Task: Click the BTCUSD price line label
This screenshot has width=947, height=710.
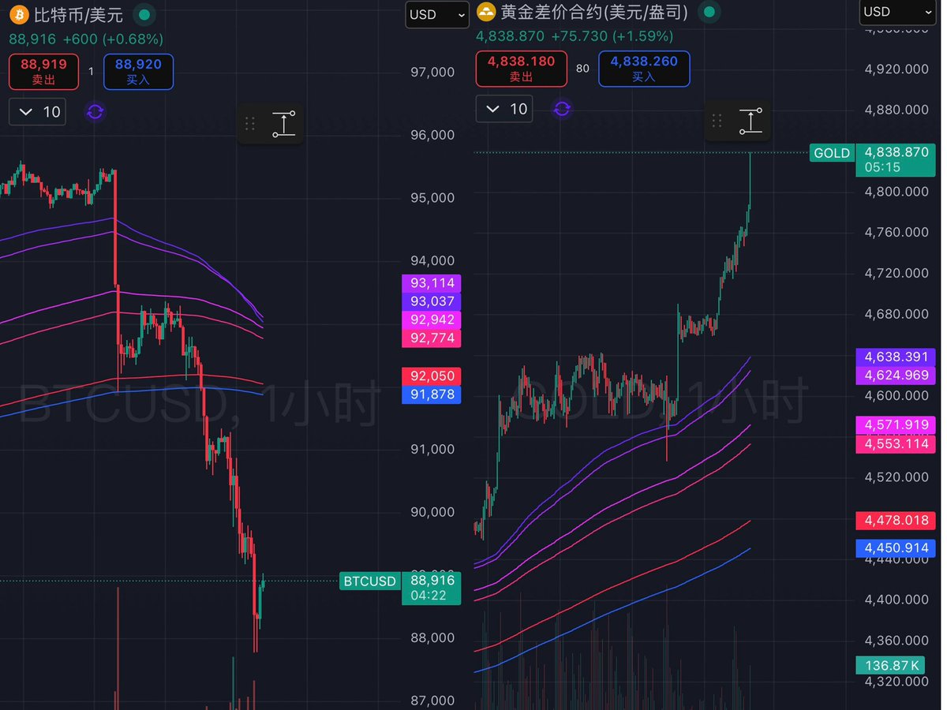Action: 369,581
